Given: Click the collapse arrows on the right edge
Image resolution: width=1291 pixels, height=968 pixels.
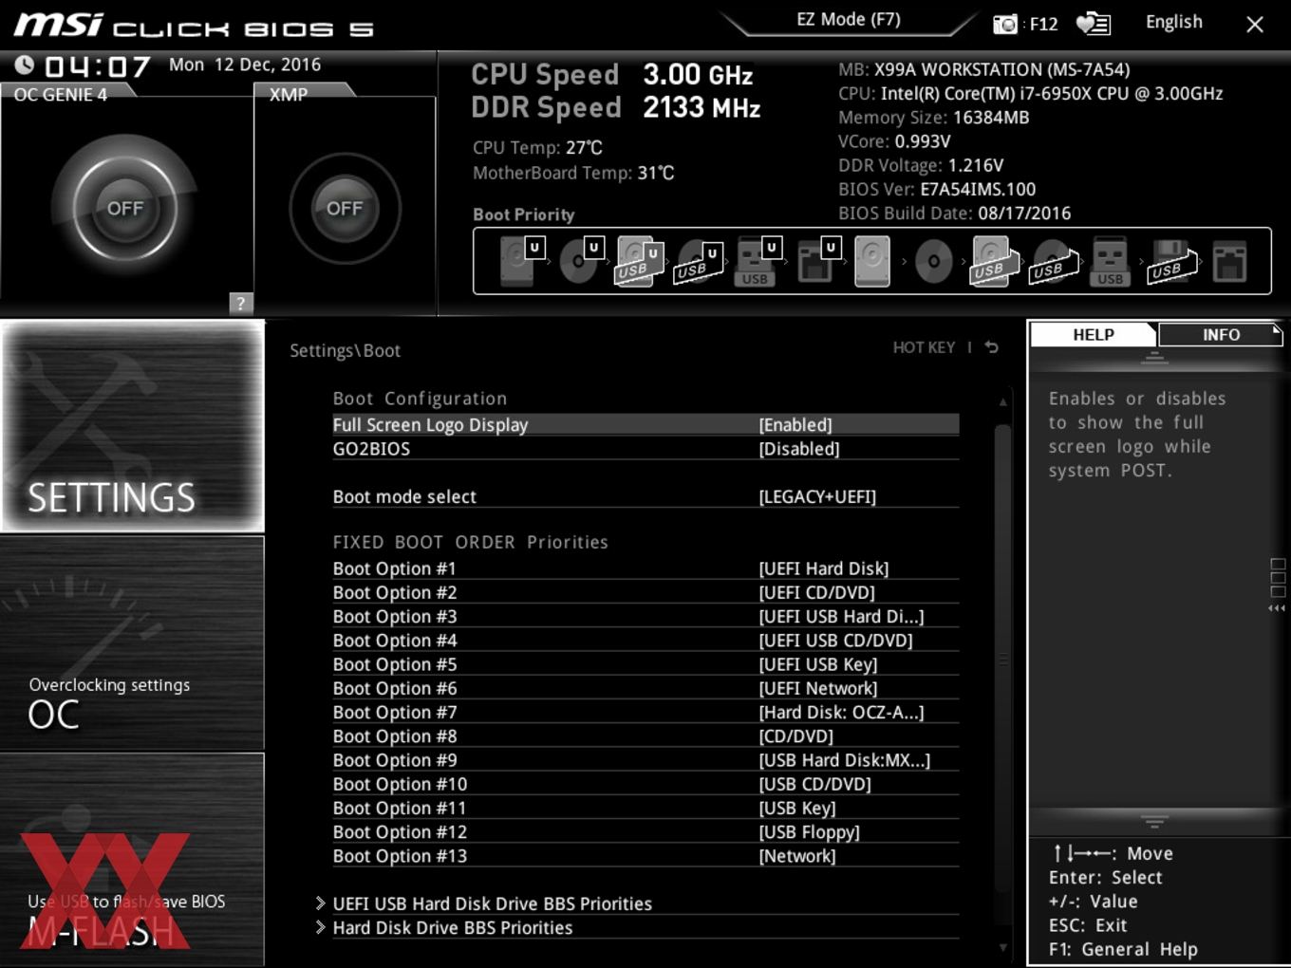Looking at the screenshot, I should tap(1277, 608).
